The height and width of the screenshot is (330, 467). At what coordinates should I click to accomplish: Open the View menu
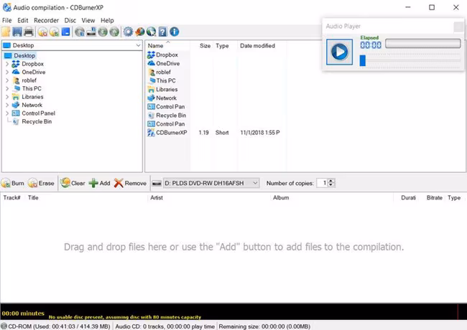click(x=88, y=20)
